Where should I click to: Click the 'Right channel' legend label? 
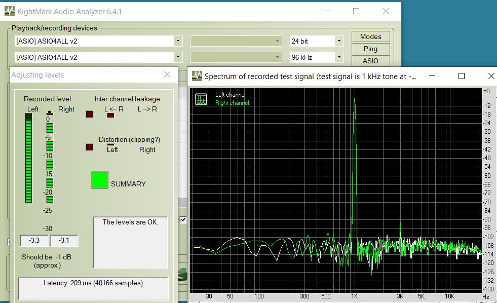click(x=233, y=103)
